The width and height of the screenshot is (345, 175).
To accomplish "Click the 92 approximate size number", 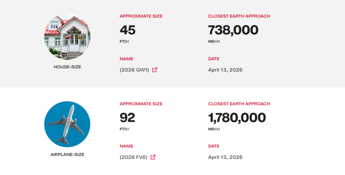I will (127, 118).
